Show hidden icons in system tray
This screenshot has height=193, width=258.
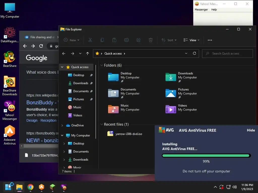215,187
